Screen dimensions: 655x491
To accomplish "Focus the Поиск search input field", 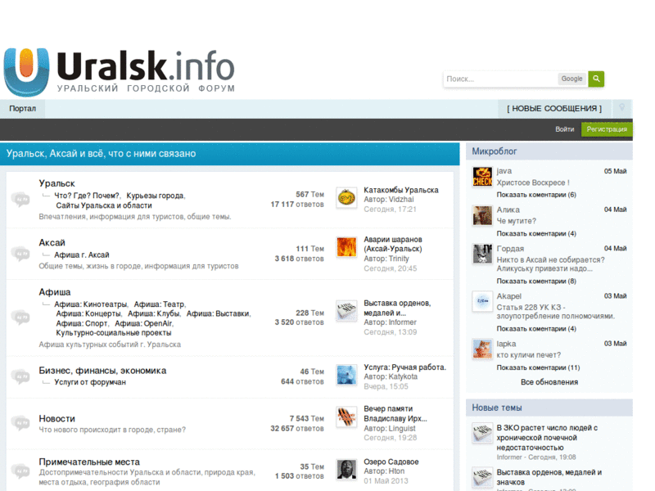I will tap(500, 79).
